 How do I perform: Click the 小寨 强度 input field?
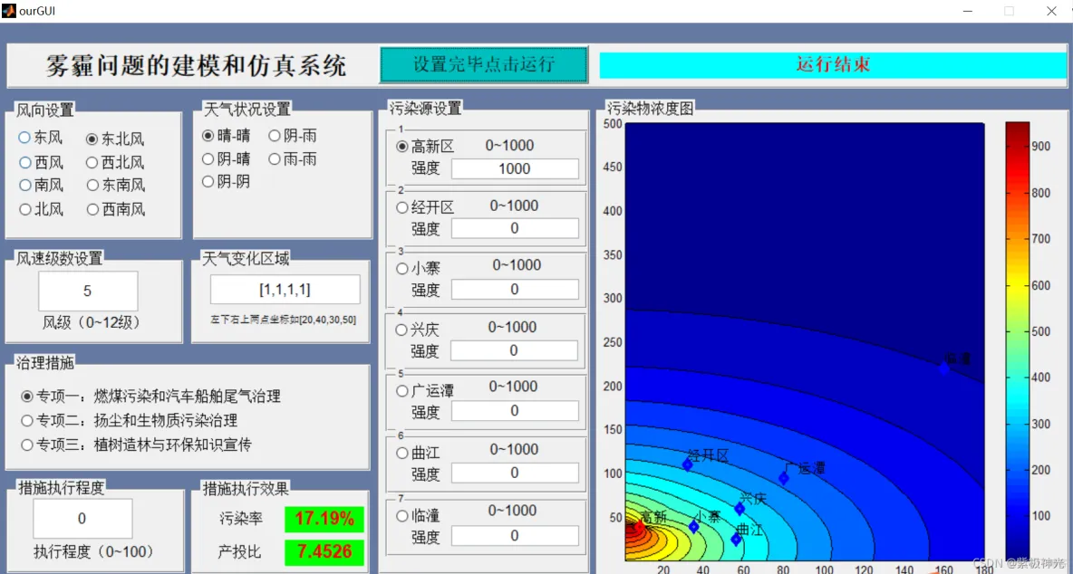515,290
